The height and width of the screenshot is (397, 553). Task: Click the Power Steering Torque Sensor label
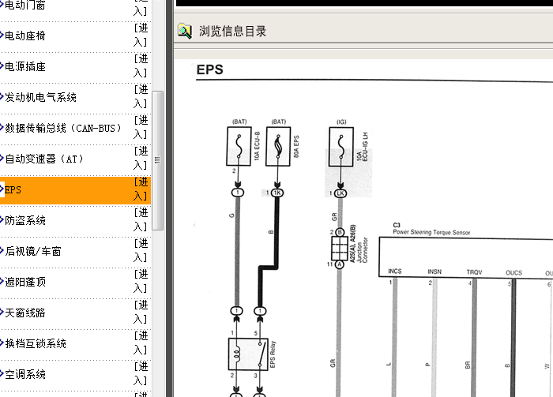pos(431,232)
